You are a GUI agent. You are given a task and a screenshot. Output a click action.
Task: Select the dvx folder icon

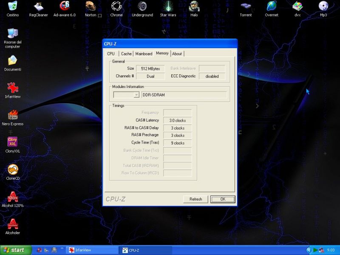tap(297, 8)
